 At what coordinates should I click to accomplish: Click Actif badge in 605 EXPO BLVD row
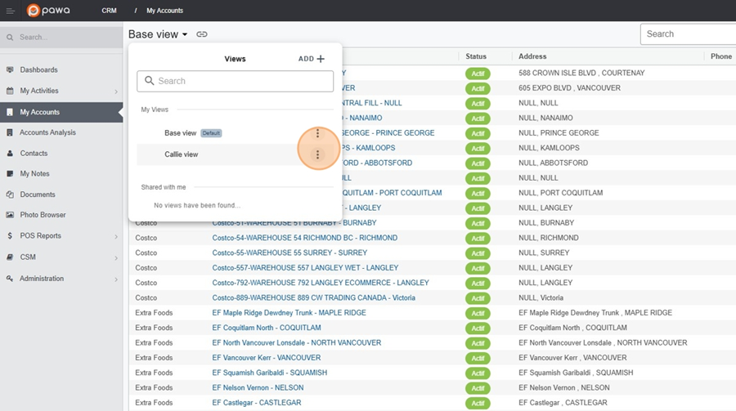[478, 89]
